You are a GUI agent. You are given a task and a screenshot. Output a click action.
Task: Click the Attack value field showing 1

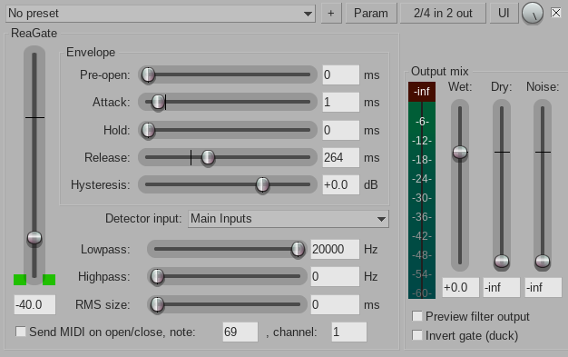pos(341,102)
